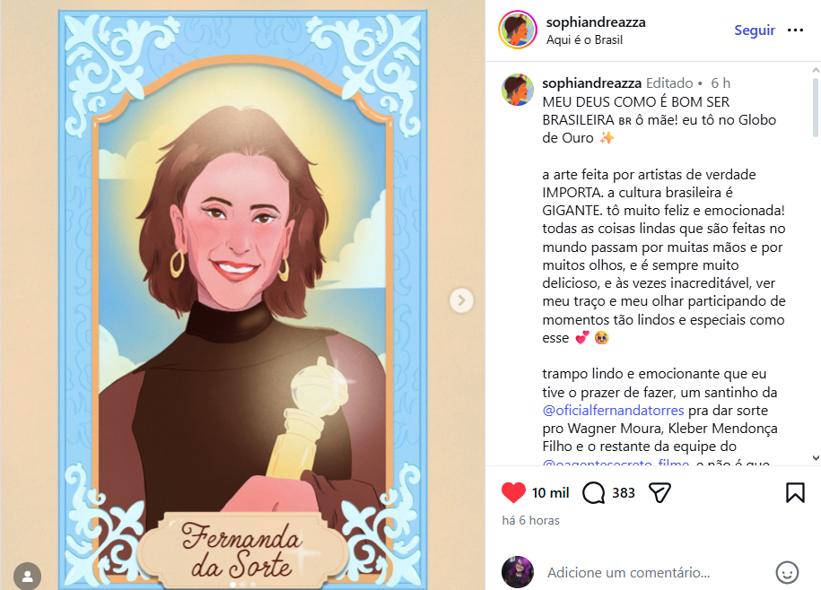Go to the next carousel image

pos(461,300)
